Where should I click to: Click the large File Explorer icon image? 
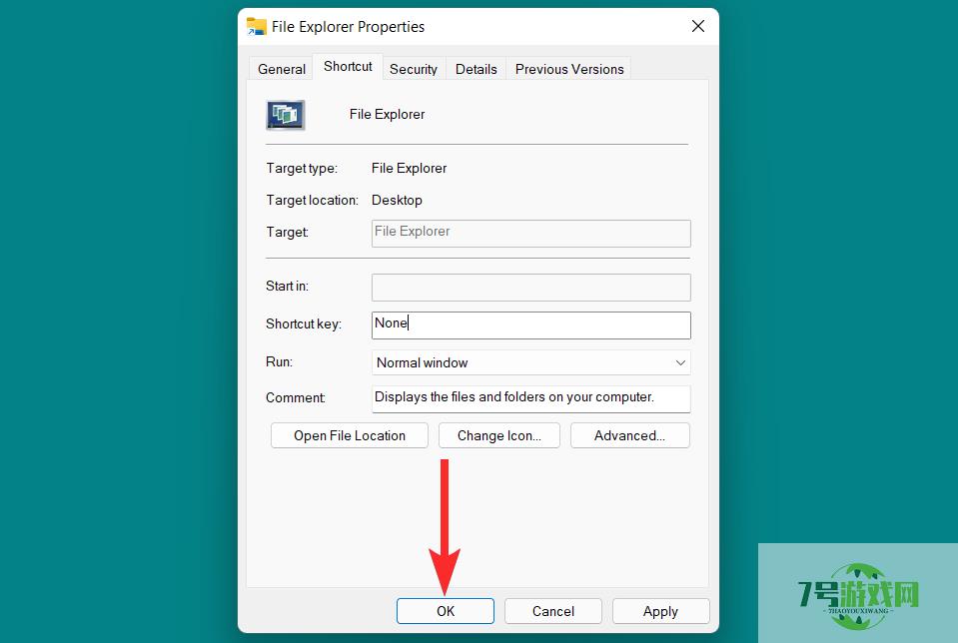[286, 115]
